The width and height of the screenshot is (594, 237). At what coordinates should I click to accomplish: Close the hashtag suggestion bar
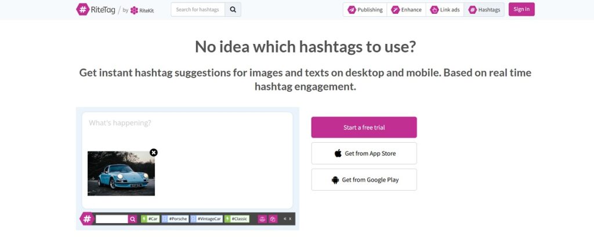click(291, 219)
